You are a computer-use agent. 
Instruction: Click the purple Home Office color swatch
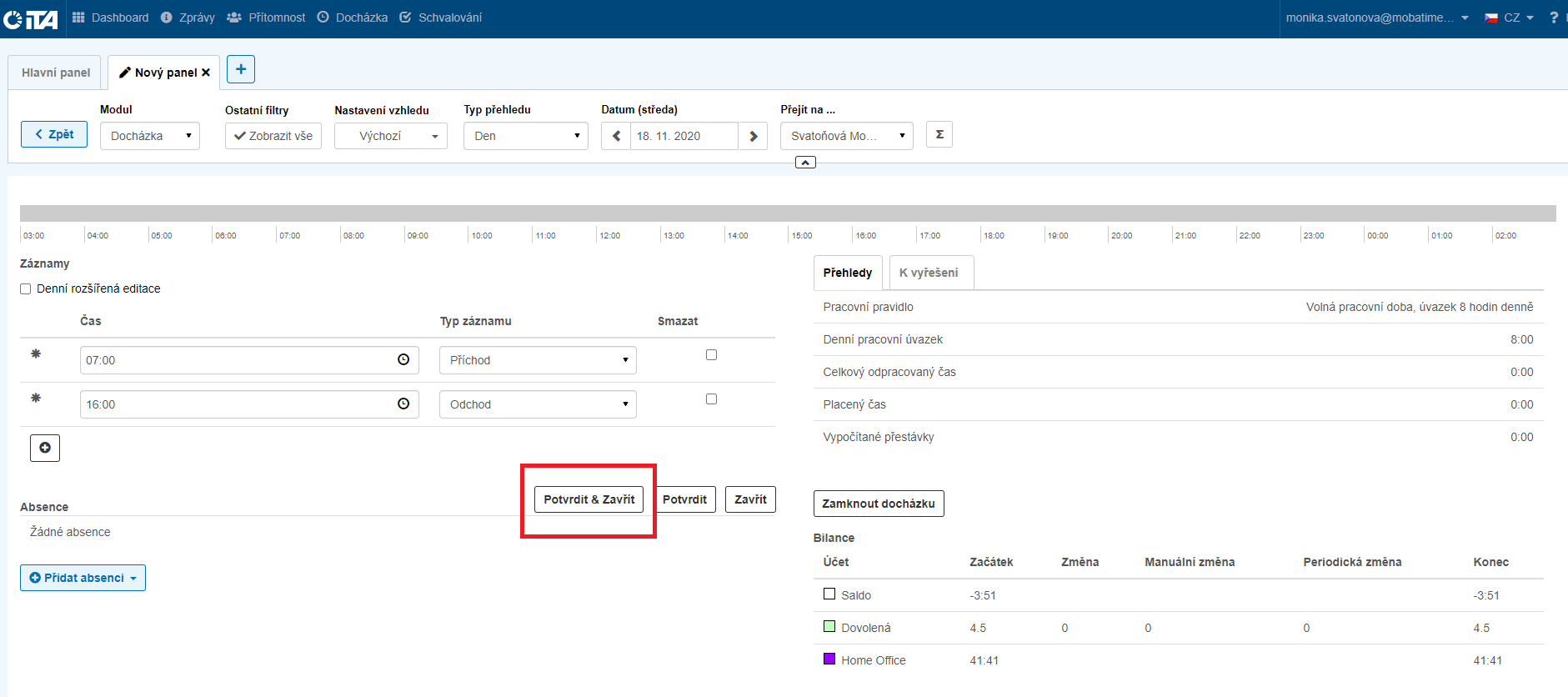coord(829,659)
